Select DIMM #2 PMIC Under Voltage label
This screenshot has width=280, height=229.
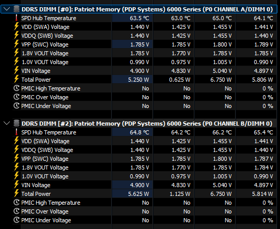click(46, 220)
